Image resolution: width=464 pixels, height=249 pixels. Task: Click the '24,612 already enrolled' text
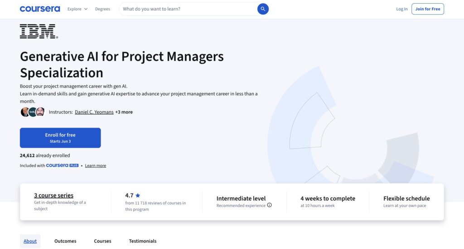pos(45,155)
